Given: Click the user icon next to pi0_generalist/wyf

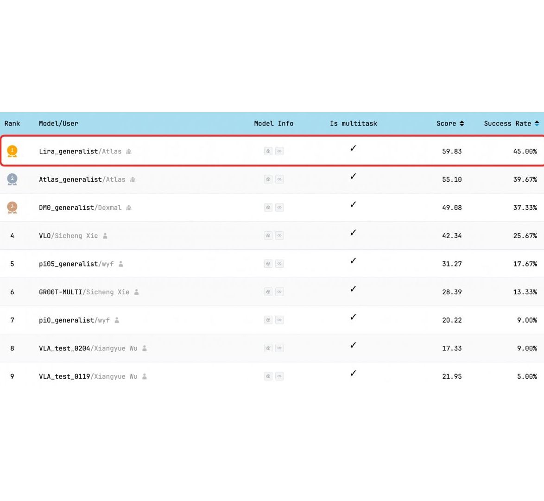Looking at the screenshot, I should [117, 320].
